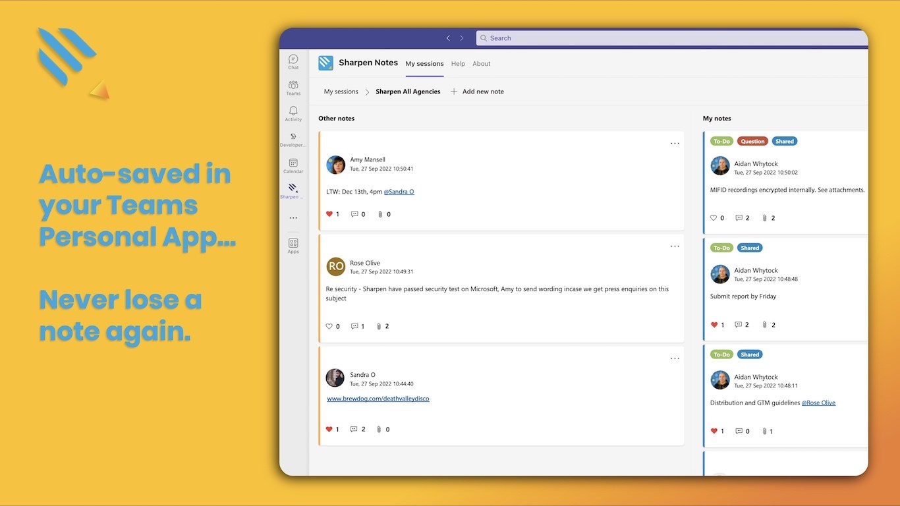Click Aidan Whytock avatar on MIFID note

[x=720, y=166]
